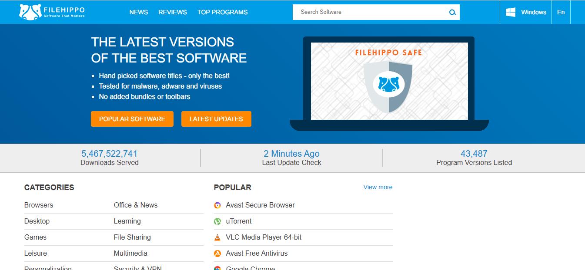
Task: Open the Top Programs menu item
Action: tap(223, 12)
